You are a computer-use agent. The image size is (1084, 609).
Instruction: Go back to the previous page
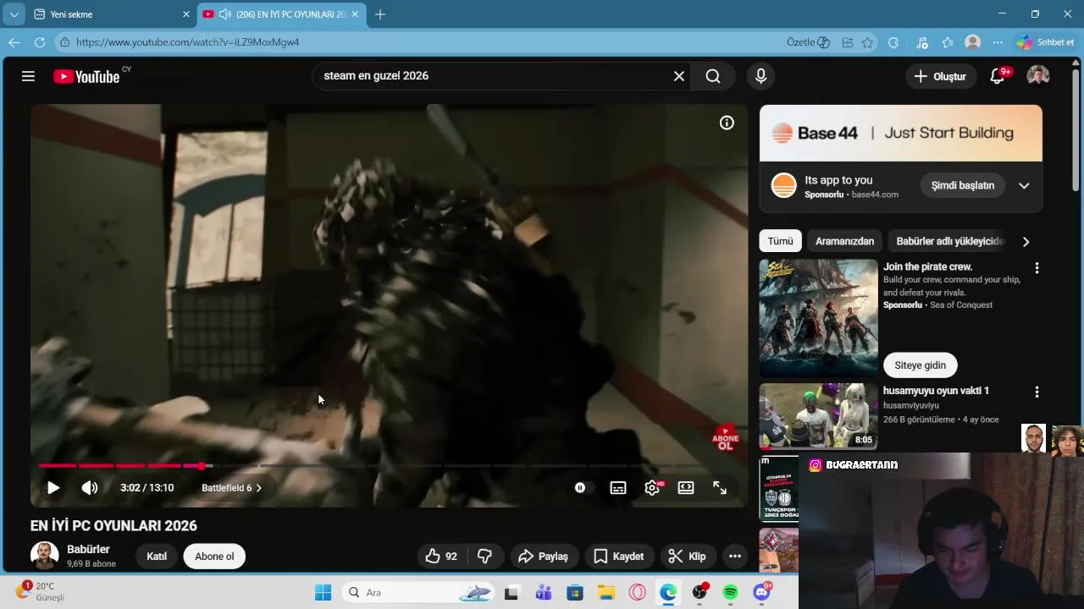pos(14,42)
